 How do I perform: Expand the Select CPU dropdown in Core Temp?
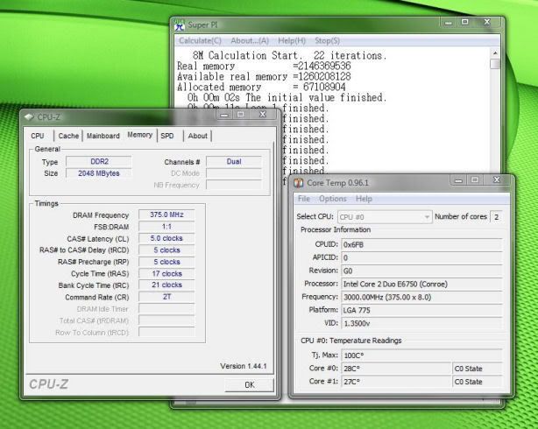[x=385, y=217]
